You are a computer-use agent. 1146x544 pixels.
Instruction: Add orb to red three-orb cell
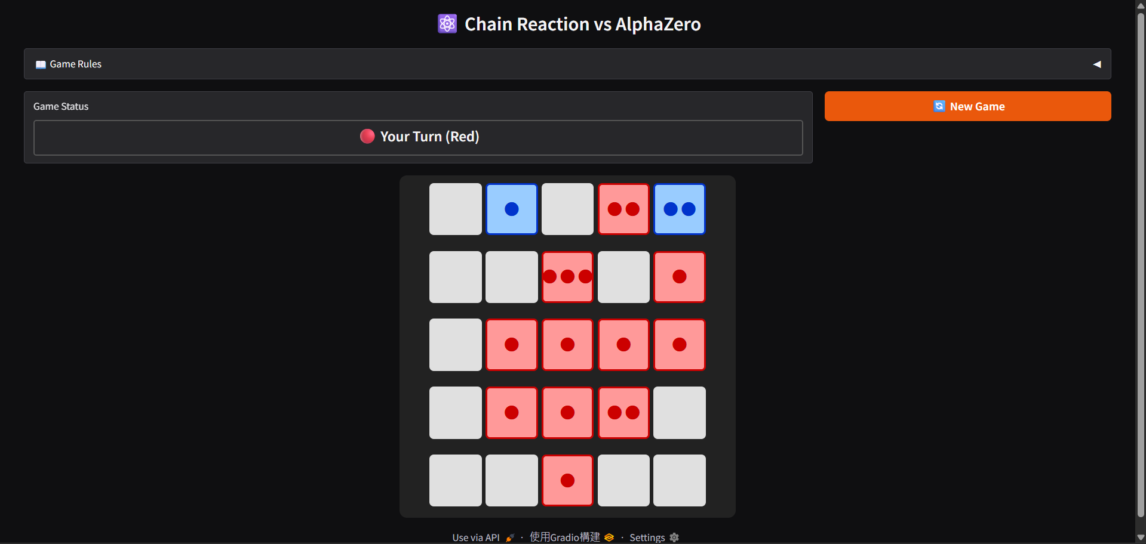click(x=567, y=277)
